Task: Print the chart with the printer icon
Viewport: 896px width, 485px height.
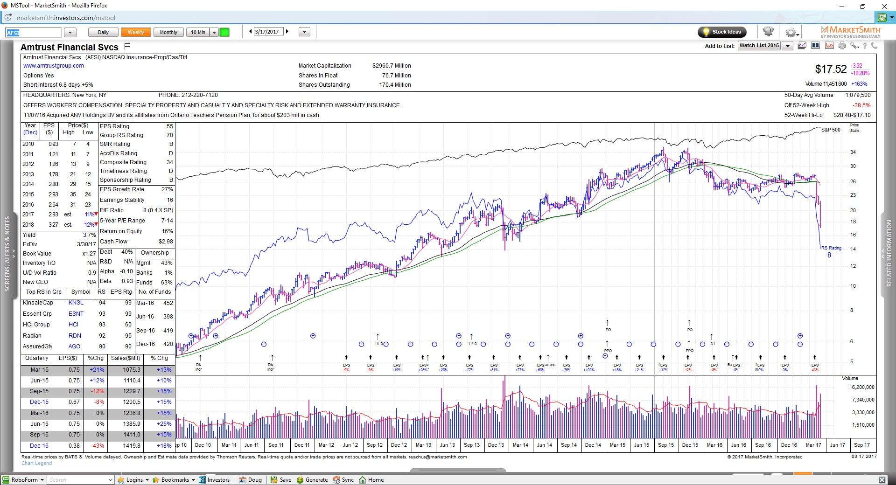Action: point(842,46)
